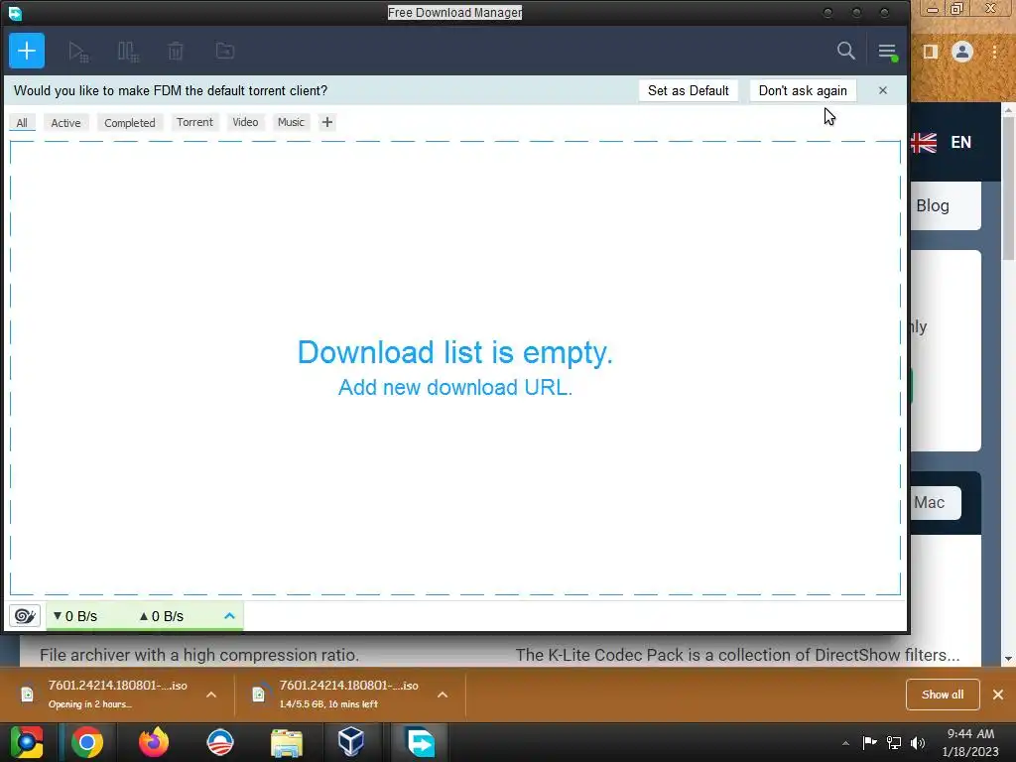Toggle Chrome side panel icon
This screenshot has width=1016, height=762.
click(x=931, y=52)
